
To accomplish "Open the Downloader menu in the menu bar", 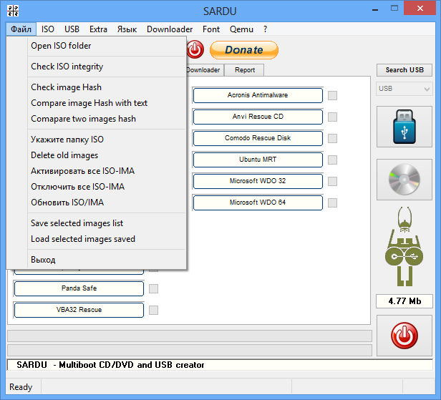I will click(170, 29).
